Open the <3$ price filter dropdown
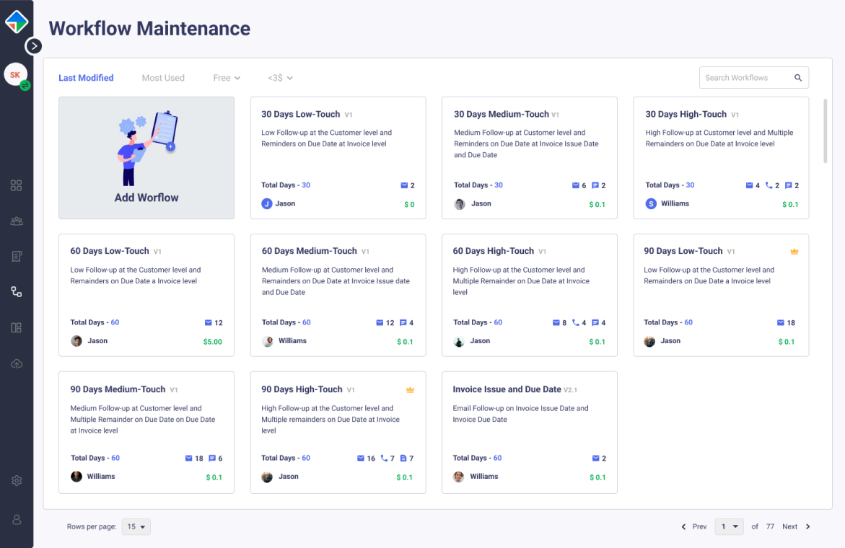 pos(280,77)
